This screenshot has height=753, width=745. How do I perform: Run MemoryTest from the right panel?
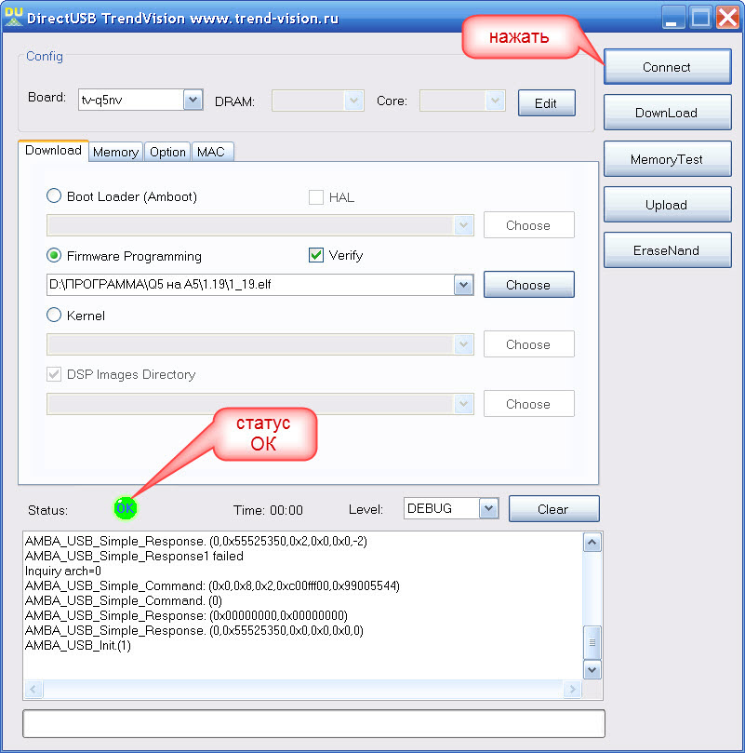tap(666, 159)
